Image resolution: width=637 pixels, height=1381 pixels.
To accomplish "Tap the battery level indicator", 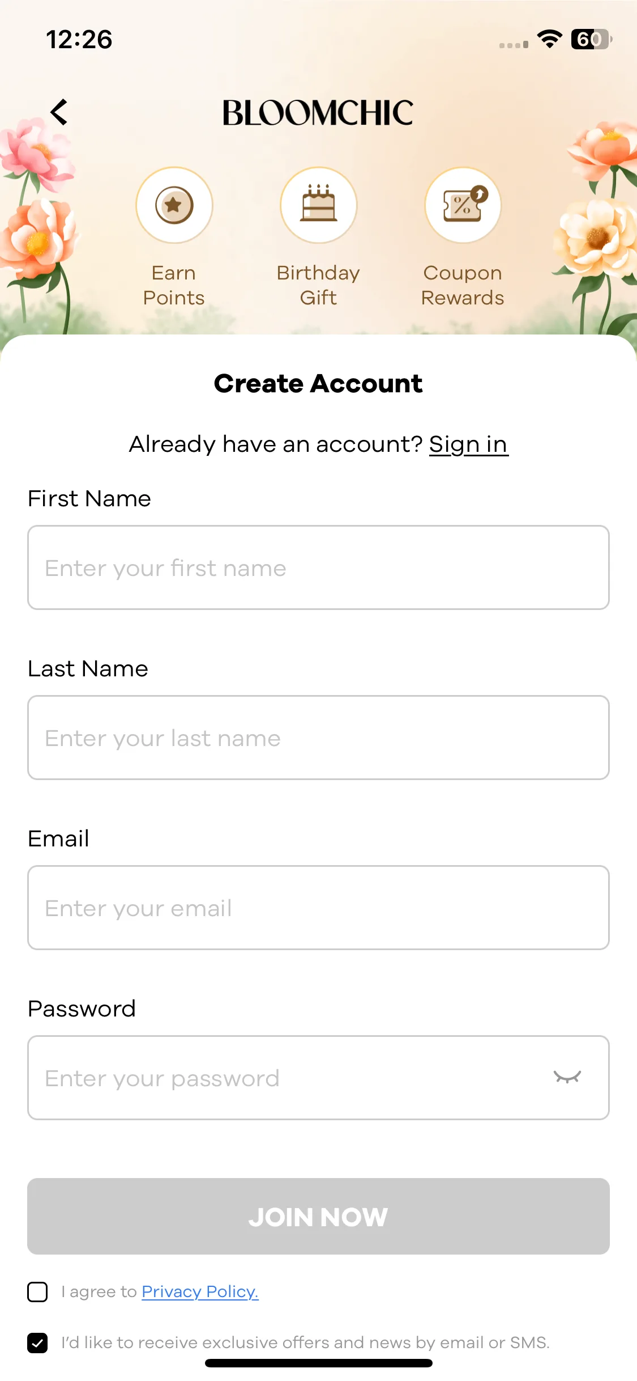I will pyautogui.click(x=592, y=39).
